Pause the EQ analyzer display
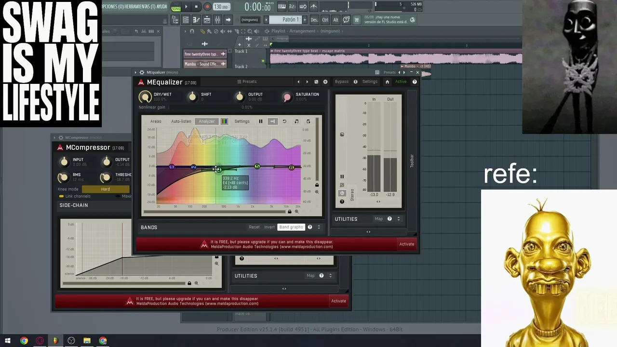Screen dimensions: 617x347 click(x=261, y=121)
